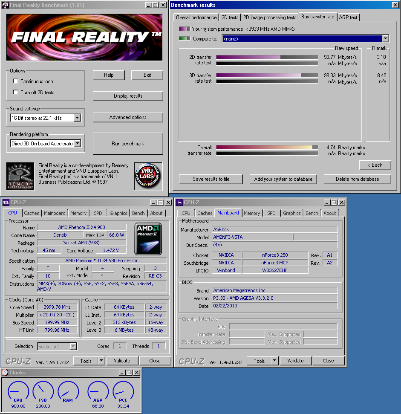Image resolution: width=401 pixels, height=414 pixels.
Task: Click the Remedy Entertainment logo
Action: coord(20,176)
